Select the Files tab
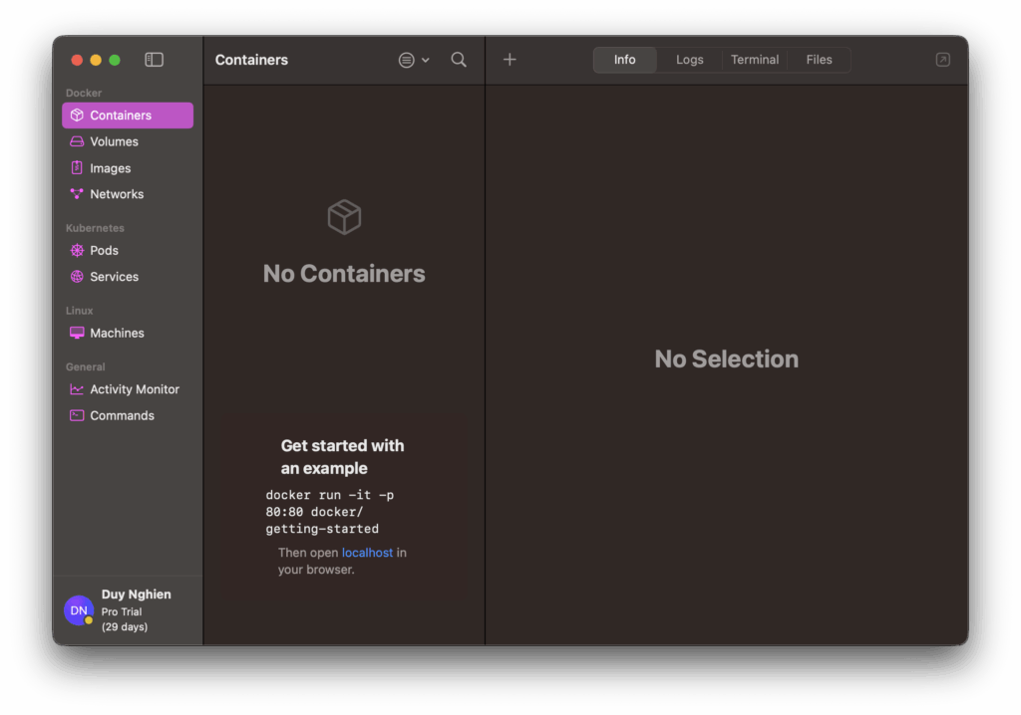1021x715 pixels. pos(819,60)
